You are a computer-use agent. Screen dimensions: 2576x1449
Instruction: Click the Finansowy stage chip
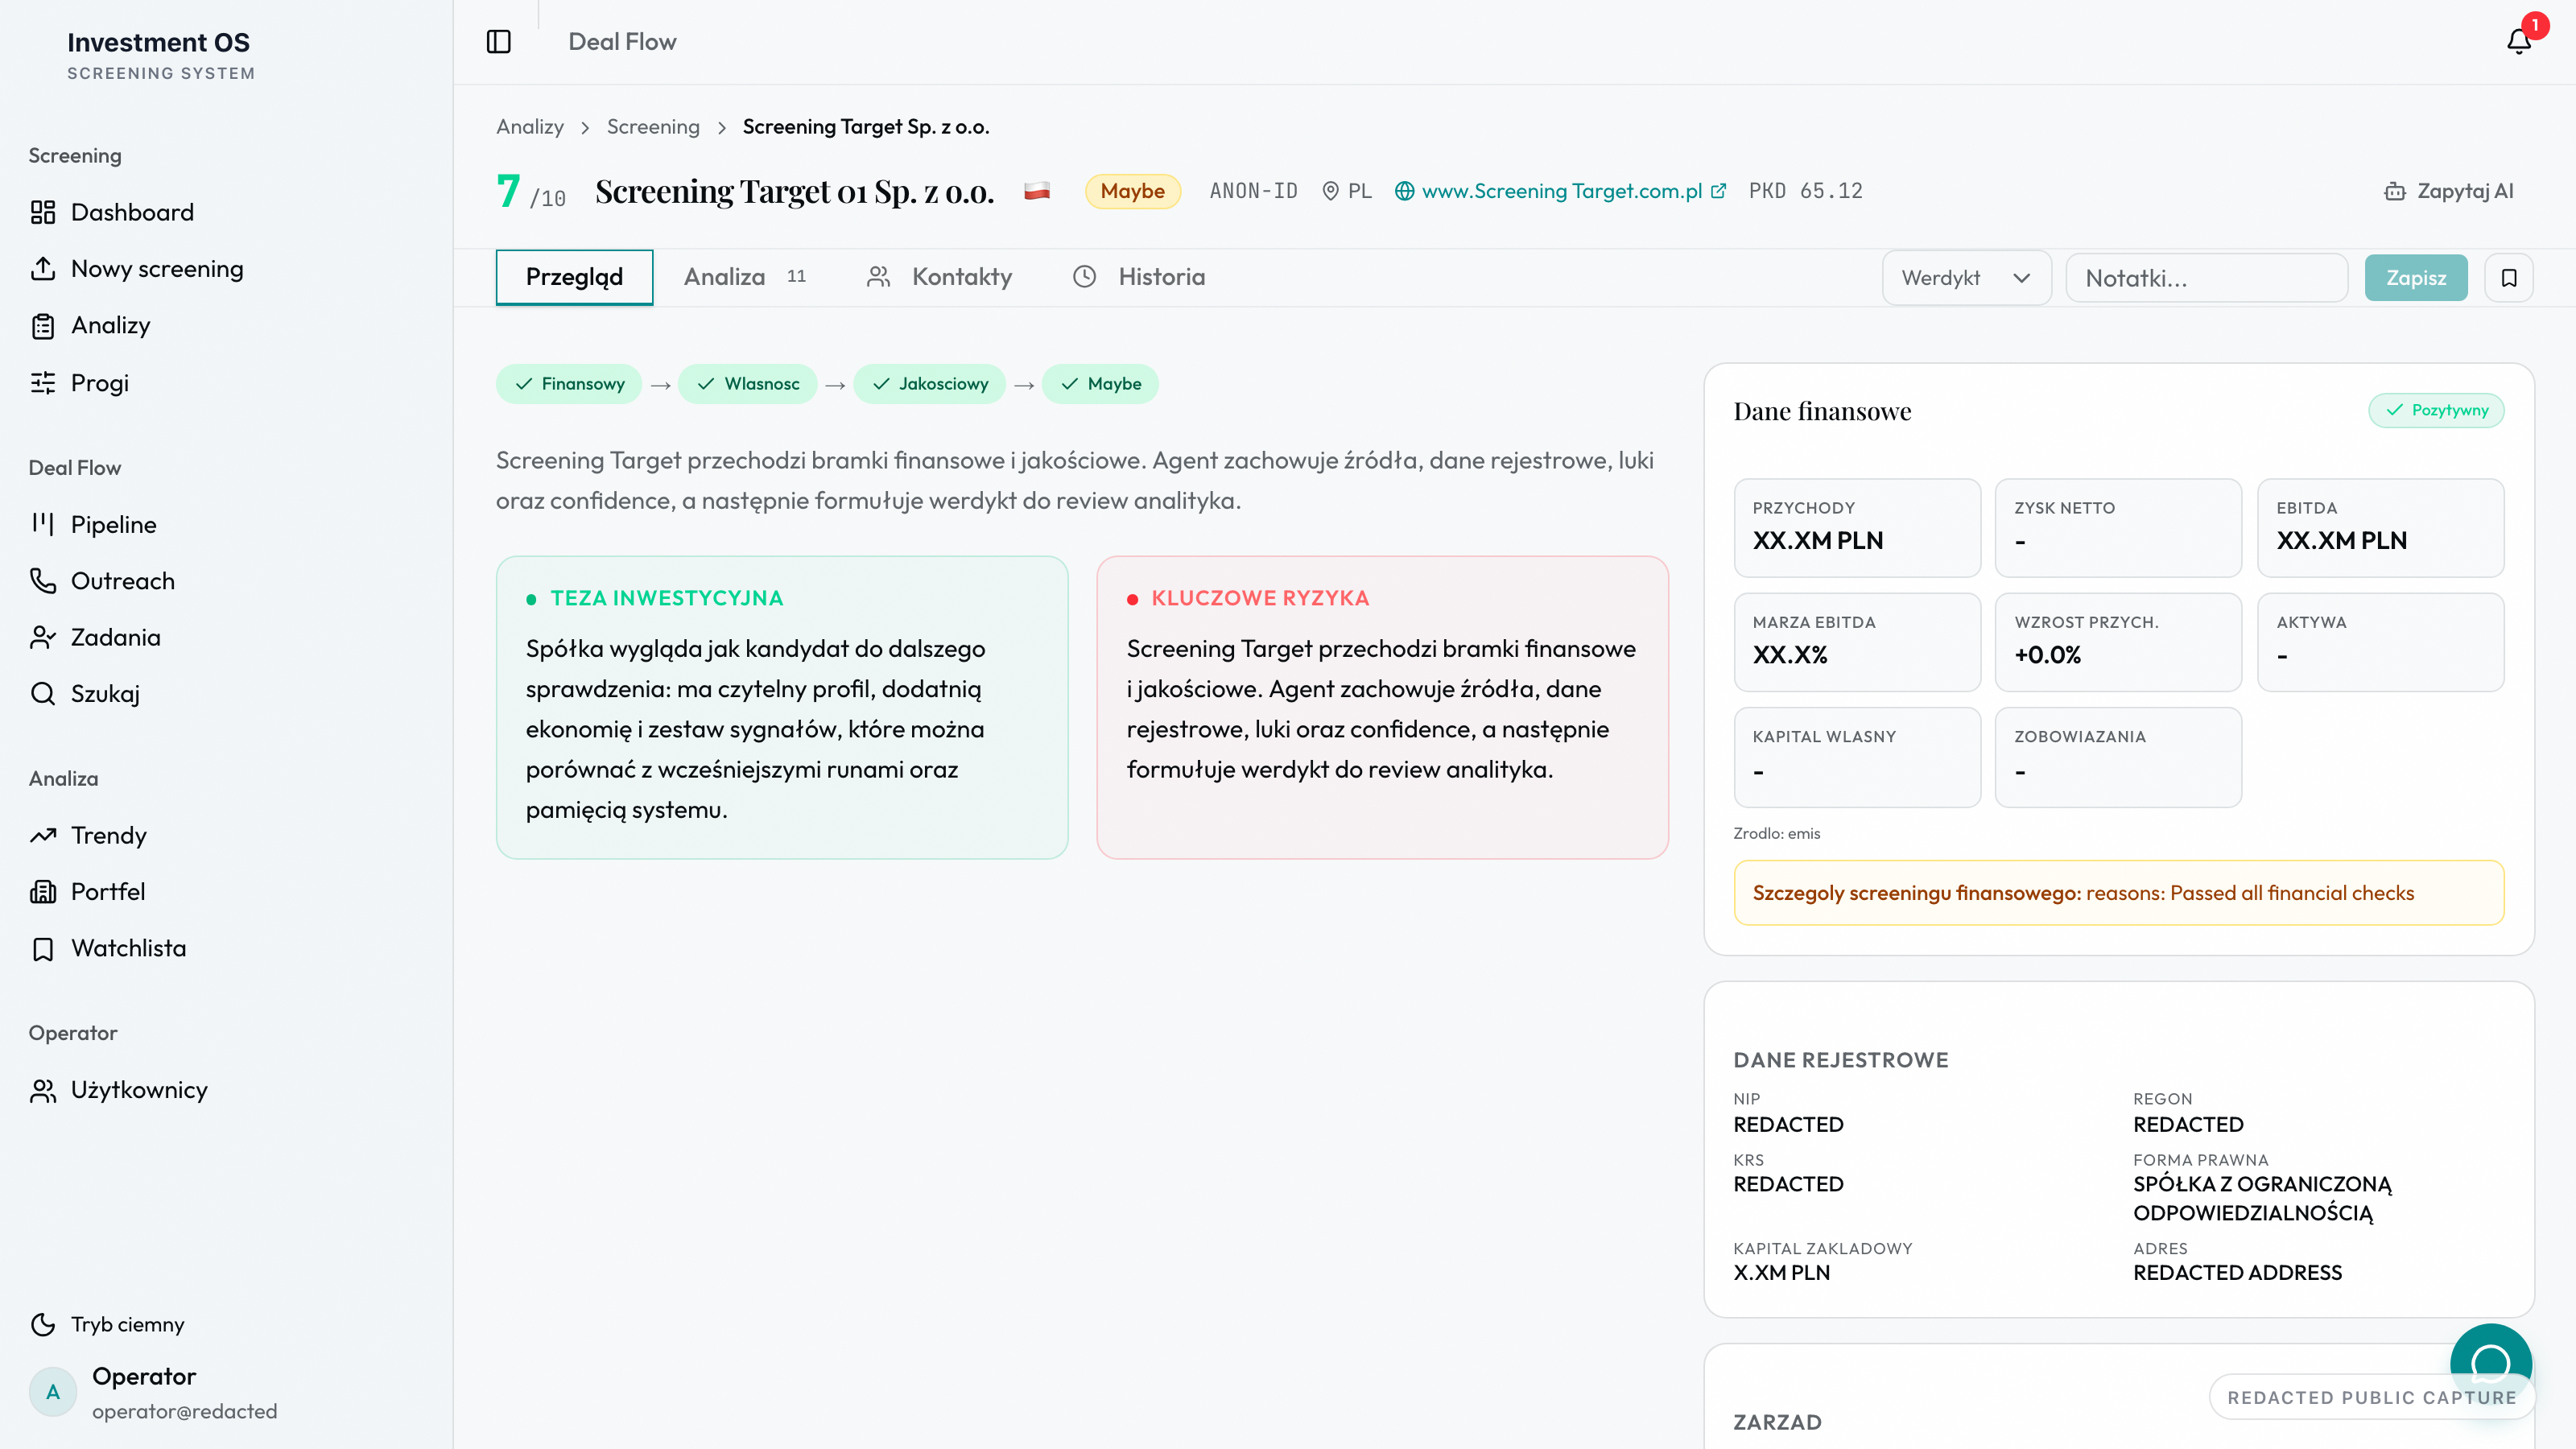(x=569, y=384)
